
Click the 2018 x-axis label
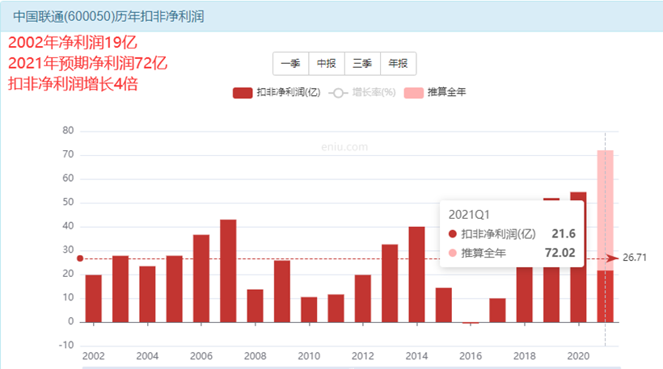[x=524, y=356]
